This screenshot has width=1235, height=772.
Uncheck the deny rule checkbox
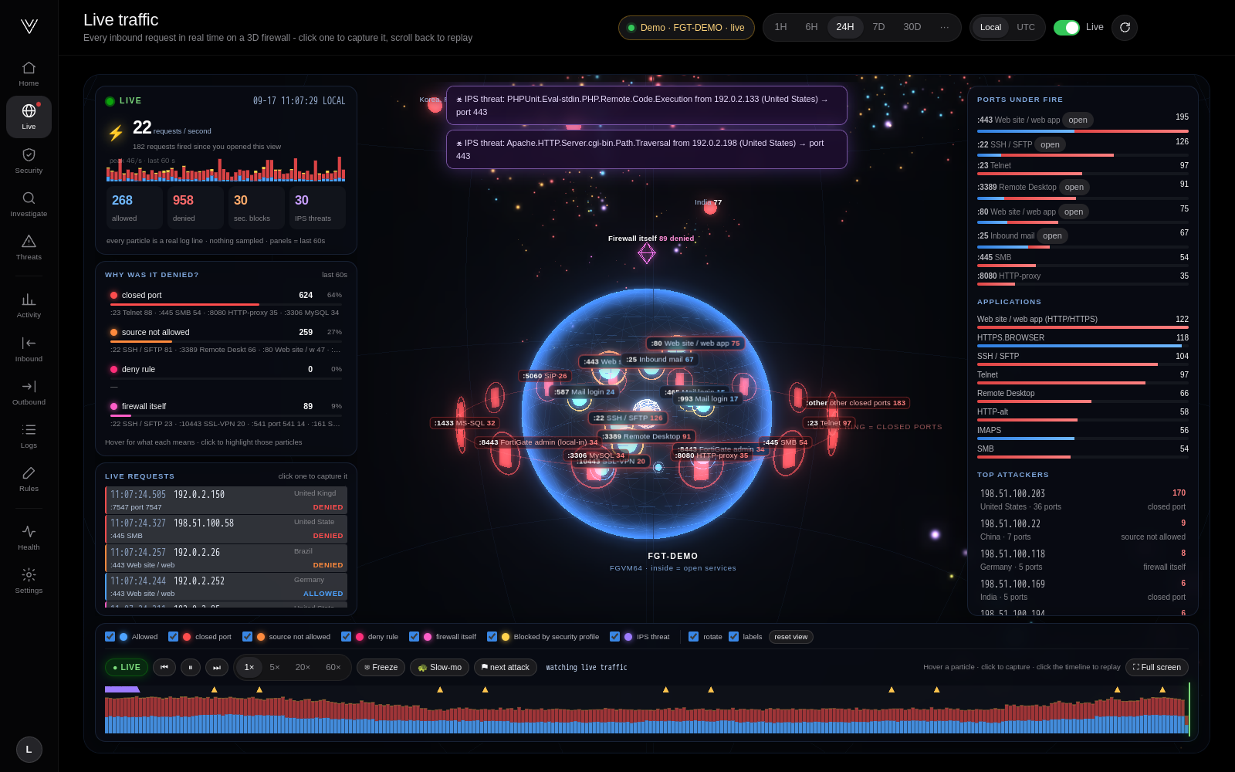point(346,637)
